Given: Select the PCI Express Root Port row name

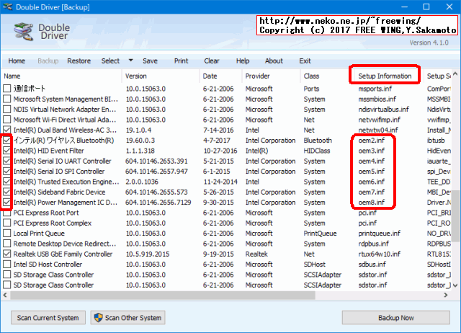Looking at the screenshot, I should (x=46, y=213).
